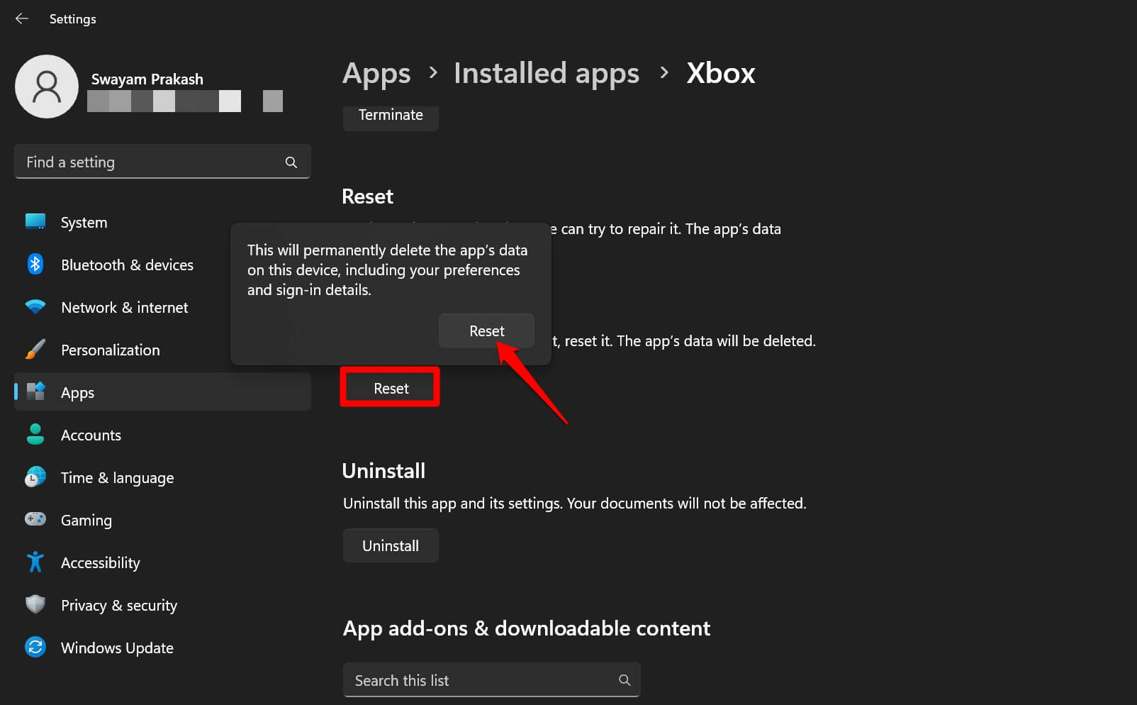Click the Windows Update icon
Screen dimensions: 1137x705
click(35, 648)
